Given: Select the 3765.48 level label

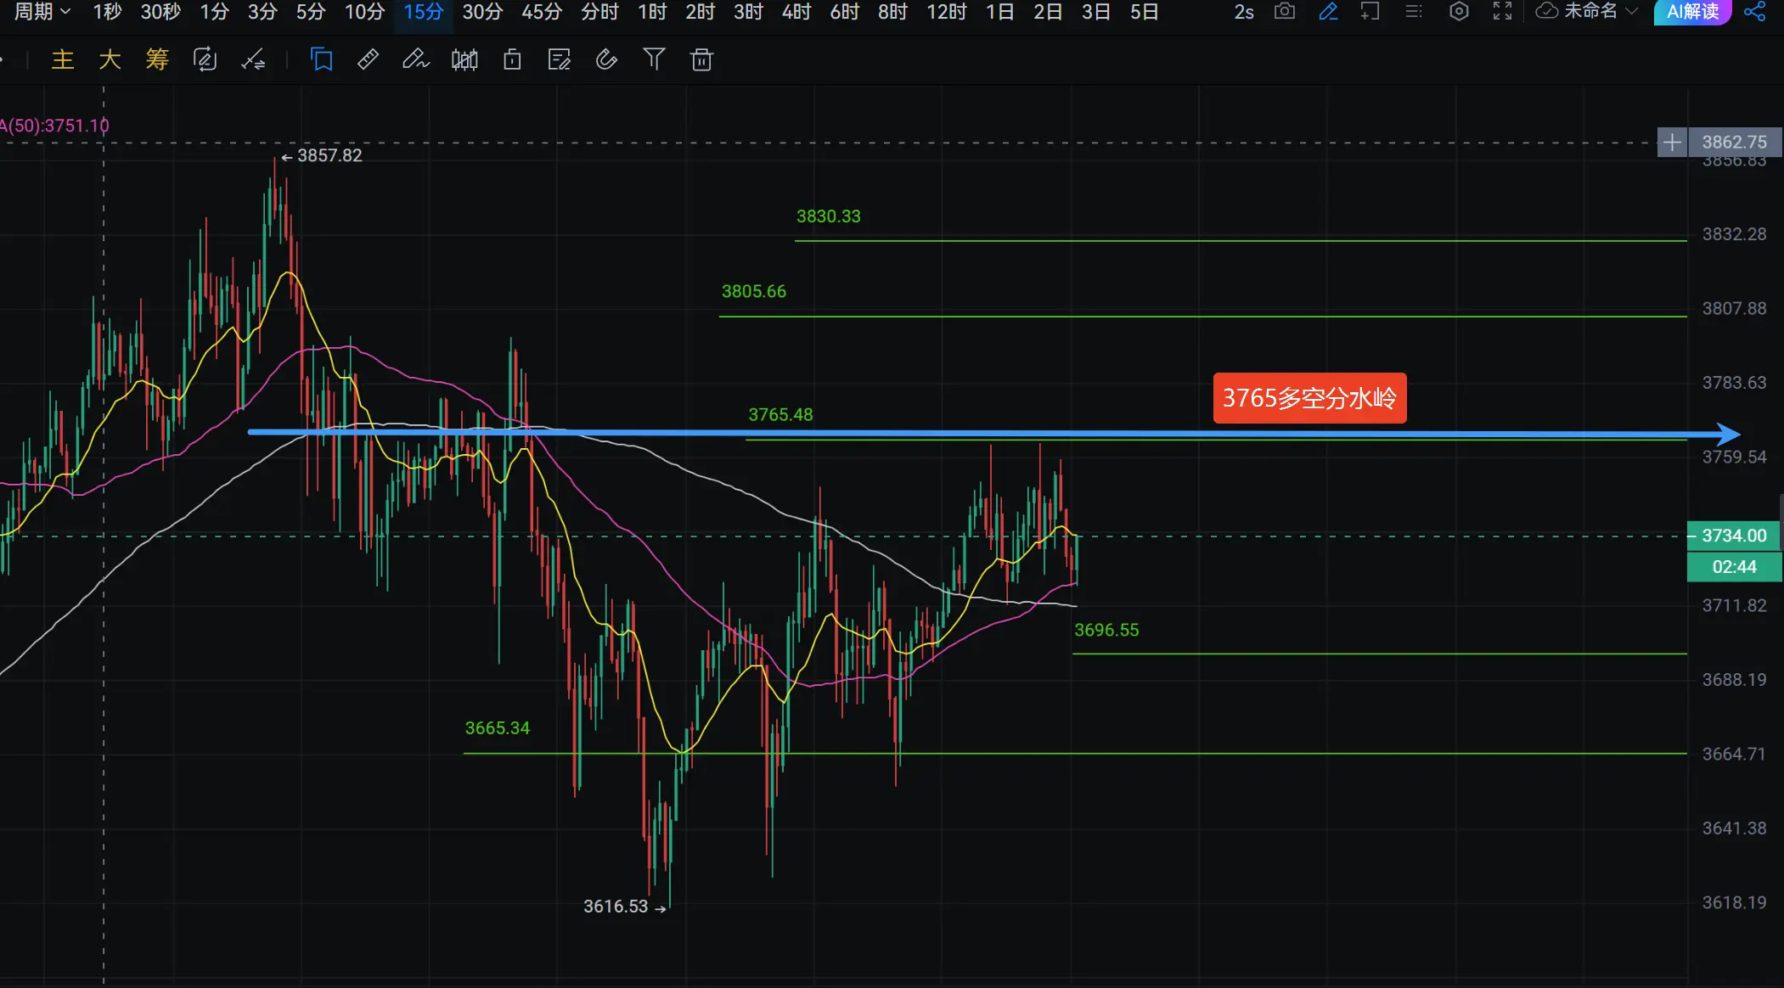Looking at the screenshot, I should [780, 415].
